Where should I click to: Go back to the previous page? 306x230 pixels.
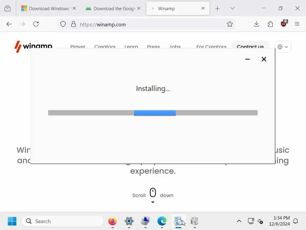click(x=9, y=24)
